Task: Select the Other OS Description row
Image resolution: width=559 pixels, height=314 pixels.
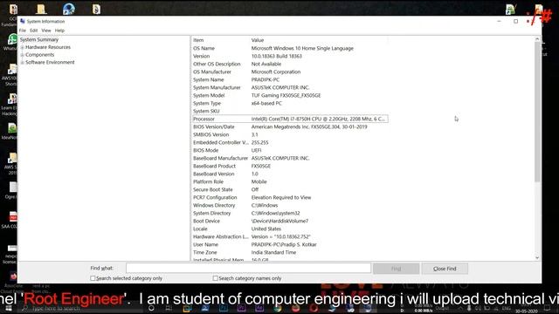Action: point(290,64)
